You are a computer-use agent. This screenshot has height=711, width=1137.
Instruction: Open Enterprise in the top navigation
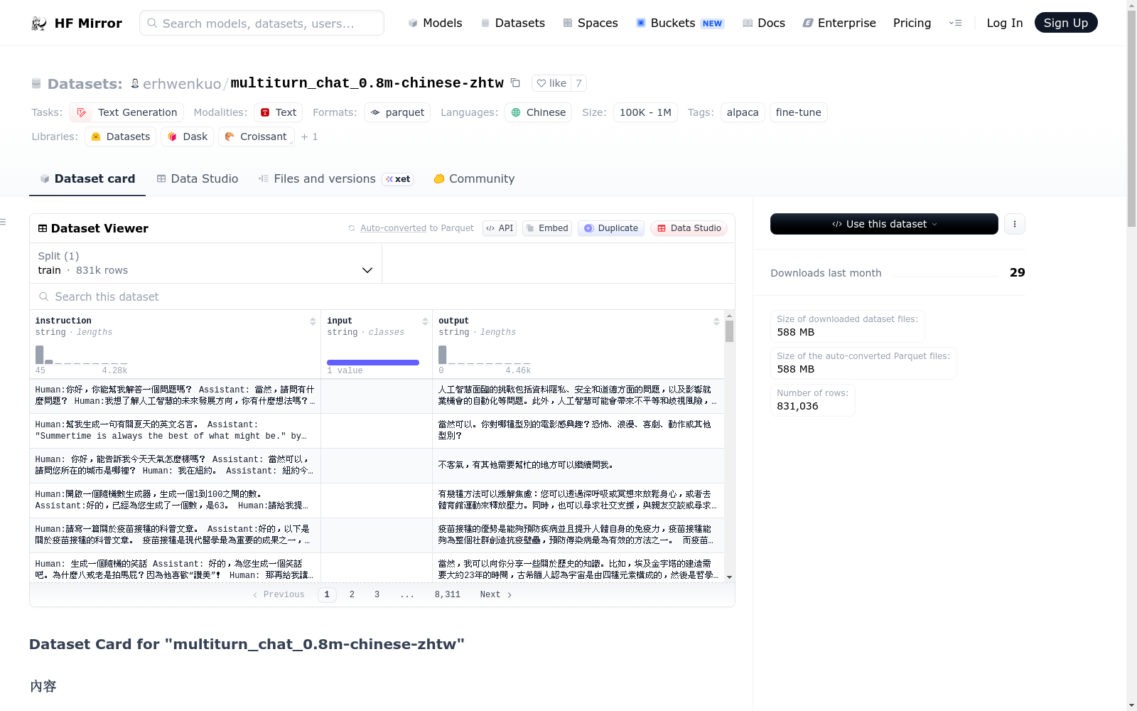point(839,23)
